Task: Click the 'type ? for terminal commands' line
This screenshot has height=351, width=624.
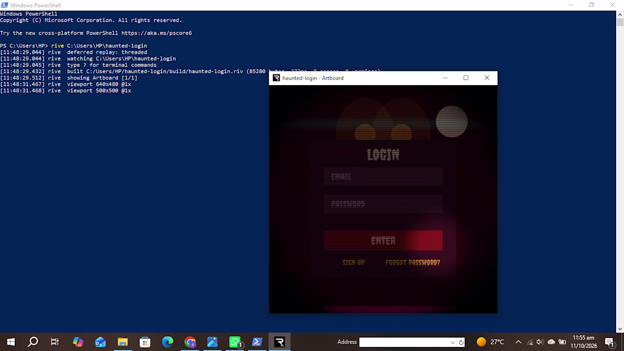Action: [x=78, y=65]
